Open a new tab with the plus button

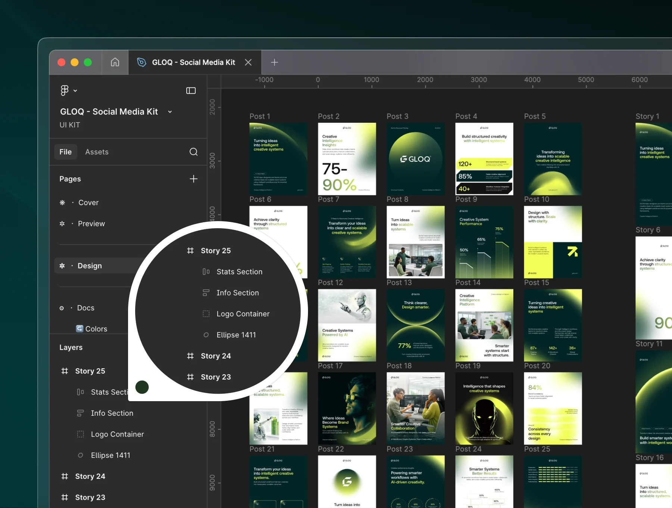274,62
